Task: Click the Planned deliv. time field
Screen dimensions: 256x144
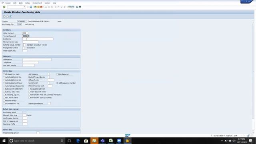Action: click(24, 115)
